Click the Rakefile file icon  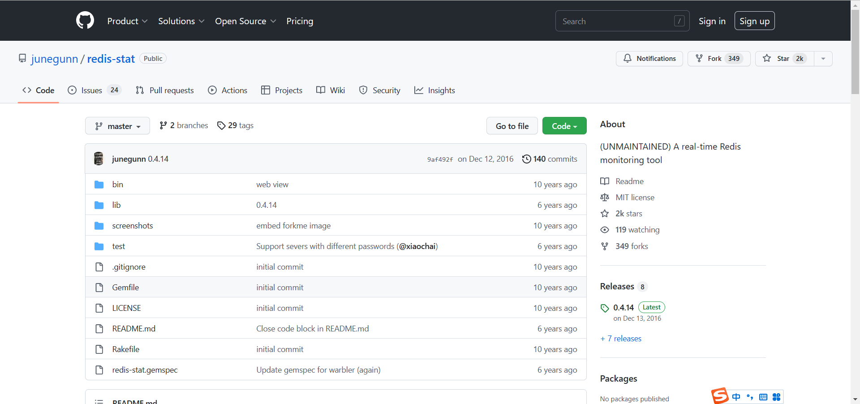coord(99,349)
